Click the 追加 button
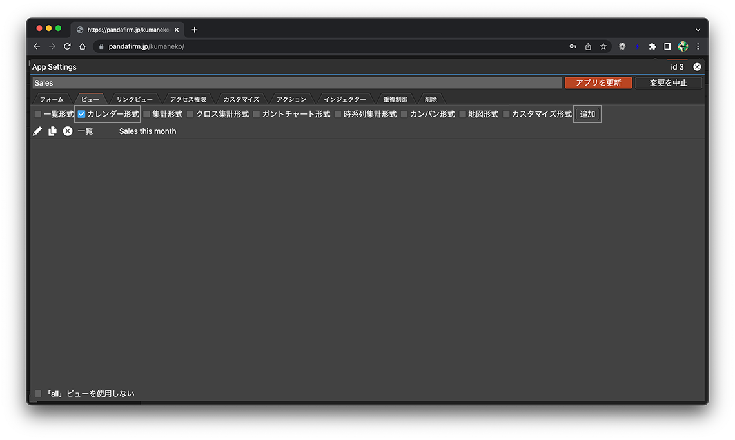Image resolution: width=735 pixels, height=440 pixels. [587, 114]
